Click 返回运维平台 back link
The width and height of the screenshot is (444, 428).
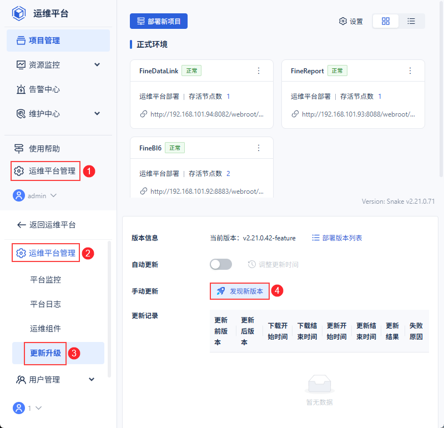coord(47,225)
